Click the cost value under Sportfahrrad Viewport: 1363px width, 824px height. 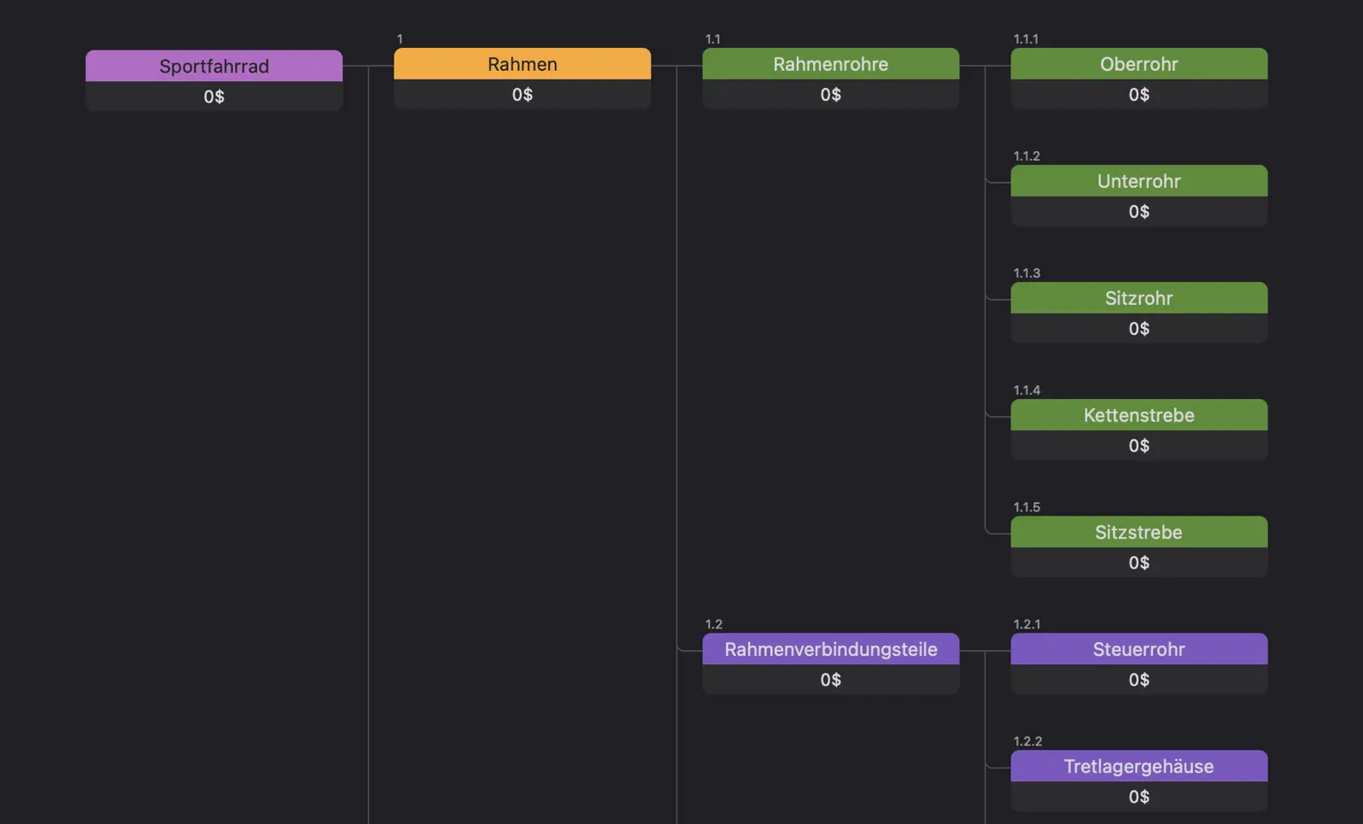click(214, 96)
